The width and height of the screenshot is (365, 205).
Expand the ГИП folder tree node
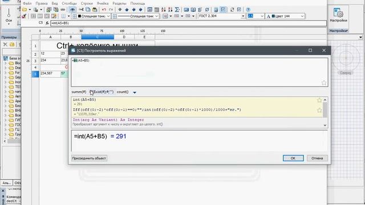[5, 120]
